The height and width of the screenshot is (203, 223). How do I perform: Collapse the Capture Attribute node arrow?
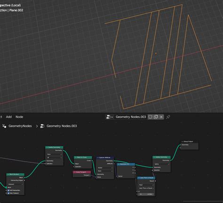(98, 157)
